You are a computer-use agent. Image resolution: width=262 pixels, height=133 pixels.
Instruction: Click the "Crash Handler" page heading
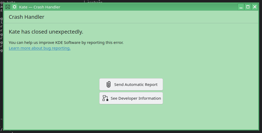(27, 17)
